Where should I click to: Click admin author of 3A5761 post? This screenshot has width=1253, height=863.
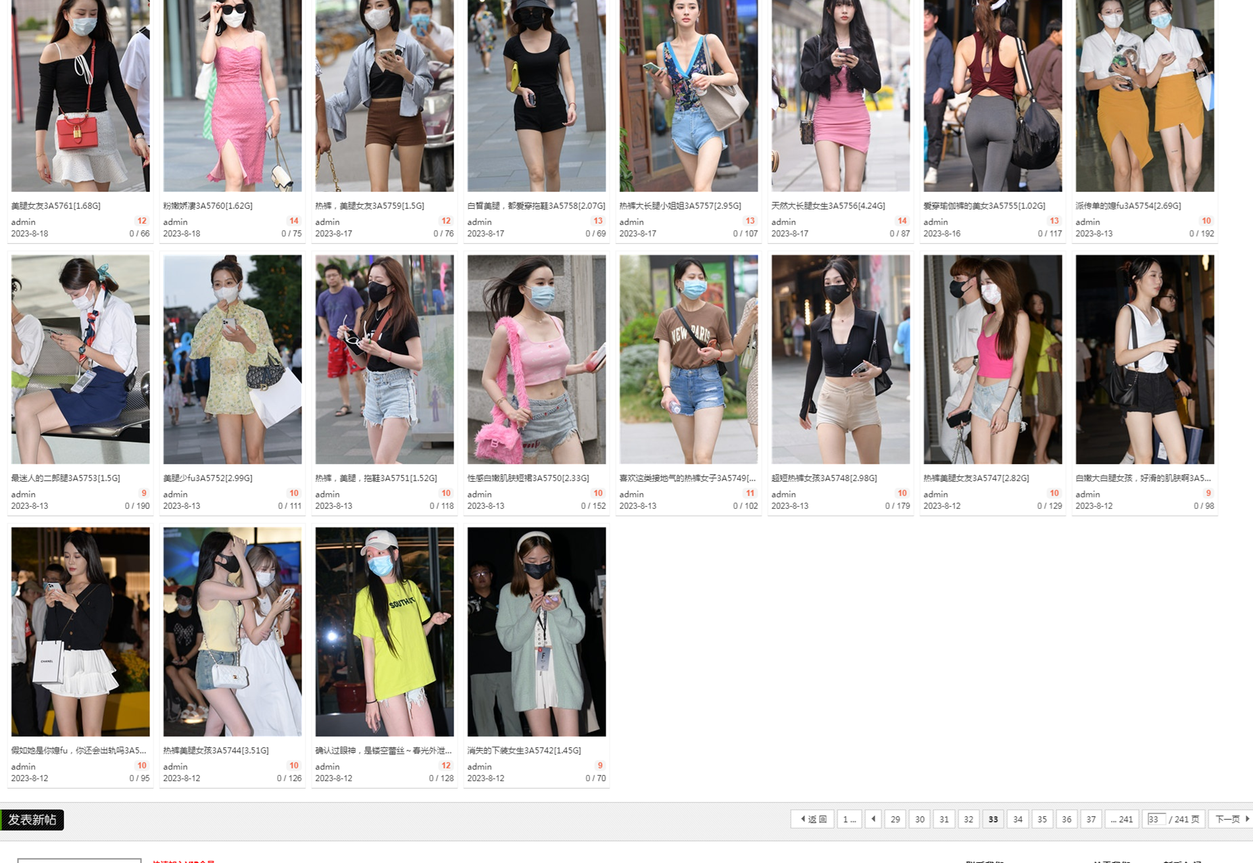coord(23,222)
